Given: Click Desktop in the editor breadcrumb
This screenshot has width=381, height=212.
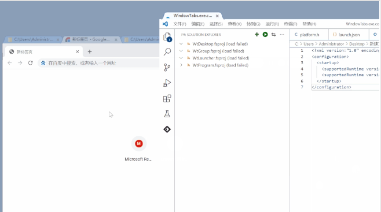Looking at the screenshot, I should 357,44.
